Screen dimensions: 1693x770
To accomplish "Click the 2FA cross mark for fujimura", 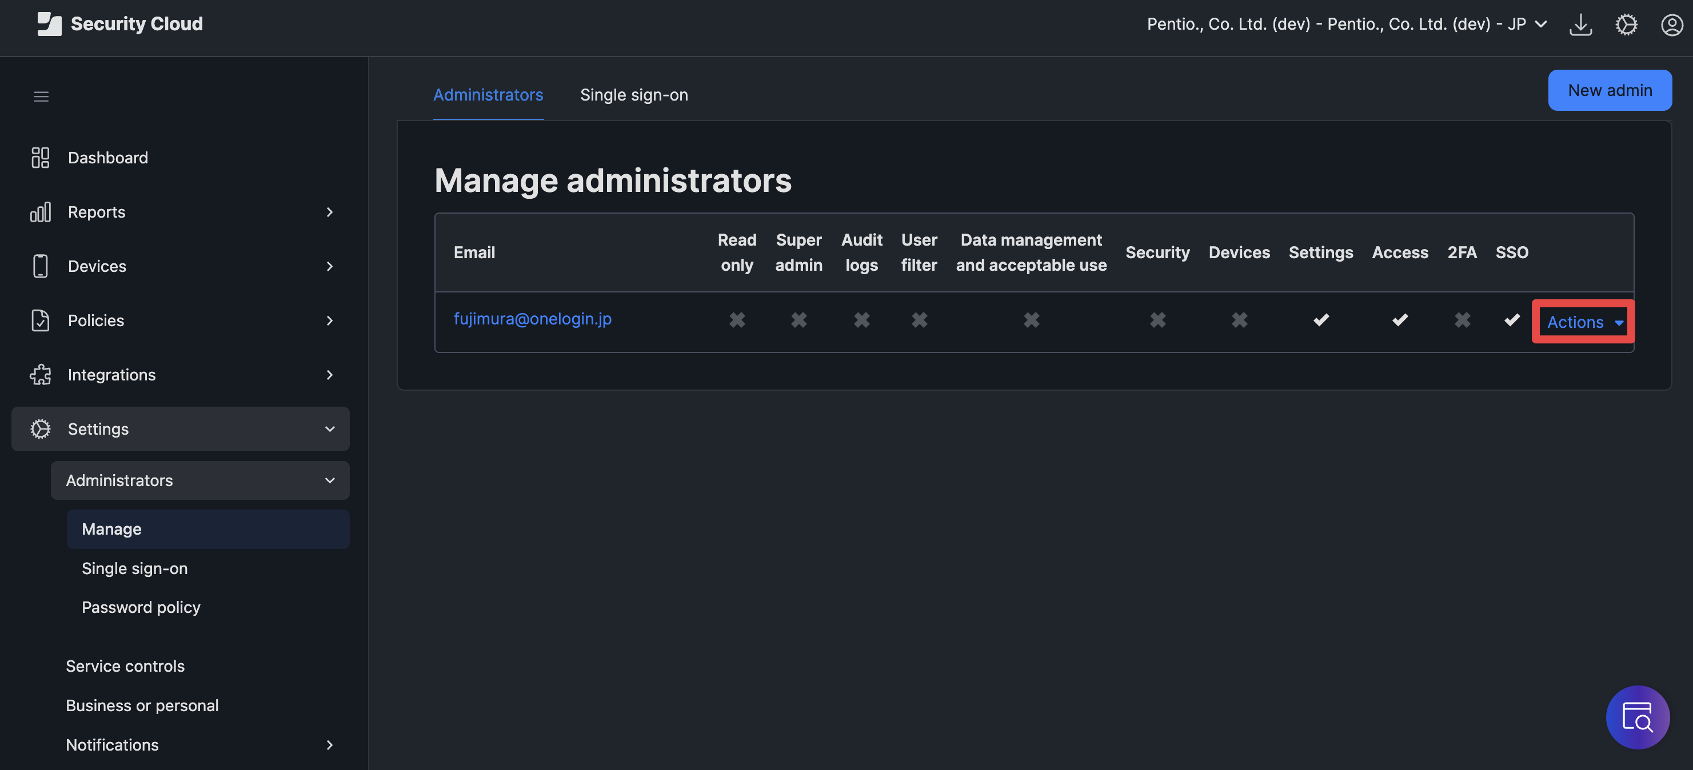I will (1462, 320).
